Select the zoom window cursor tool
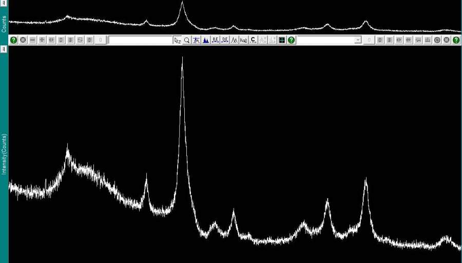Image resolution: width=462 pixels, height=263 pixels. tap(177, 40)
